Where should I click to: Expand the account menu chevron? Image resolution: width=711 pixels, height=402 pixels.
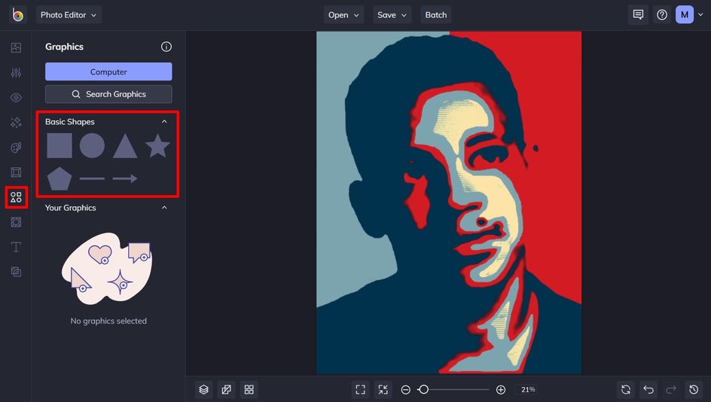click(700, 14)
